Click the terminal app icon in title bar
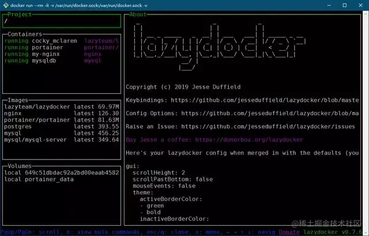The height and width of the screenshot is (236, 369). [x=6, y=5]
